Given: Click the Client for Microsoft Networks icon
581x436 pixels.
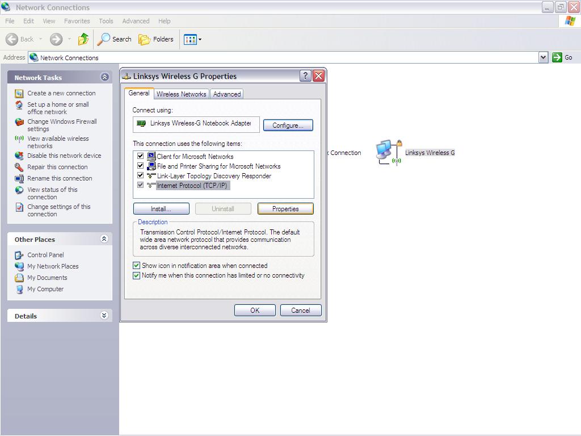Looking at the screenshot, I should click(151, 156).
